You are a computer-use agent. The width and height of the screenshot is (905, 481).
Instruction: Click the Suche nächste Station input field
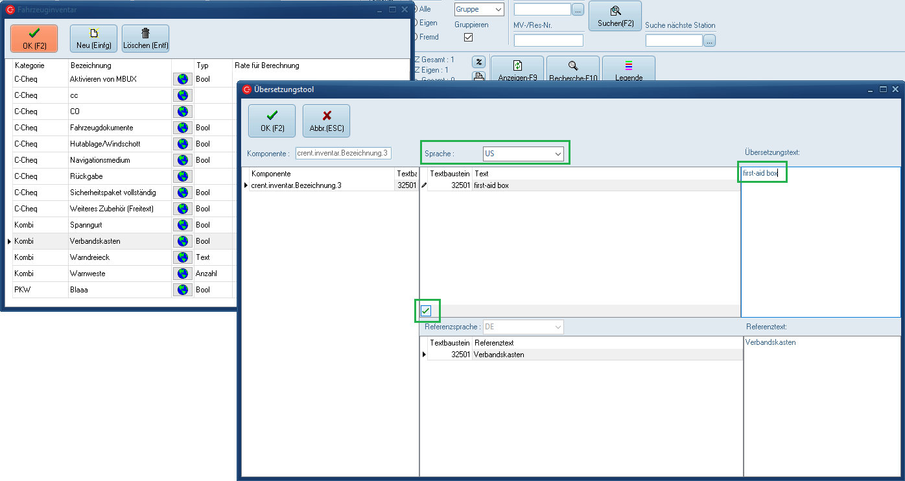(x=674, y=41)
